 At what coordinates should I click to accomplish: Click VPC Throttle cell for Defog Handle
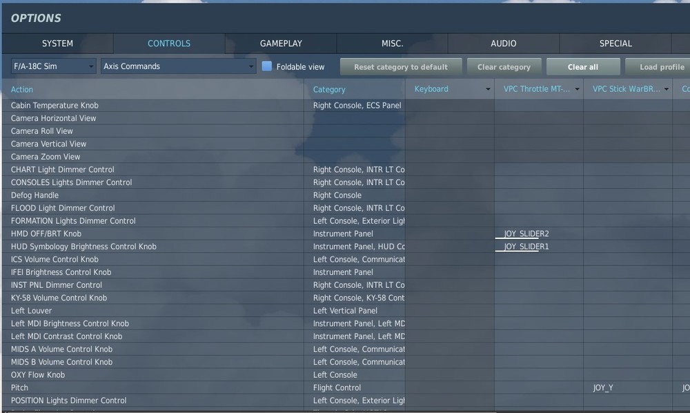(x=539, y=195)
